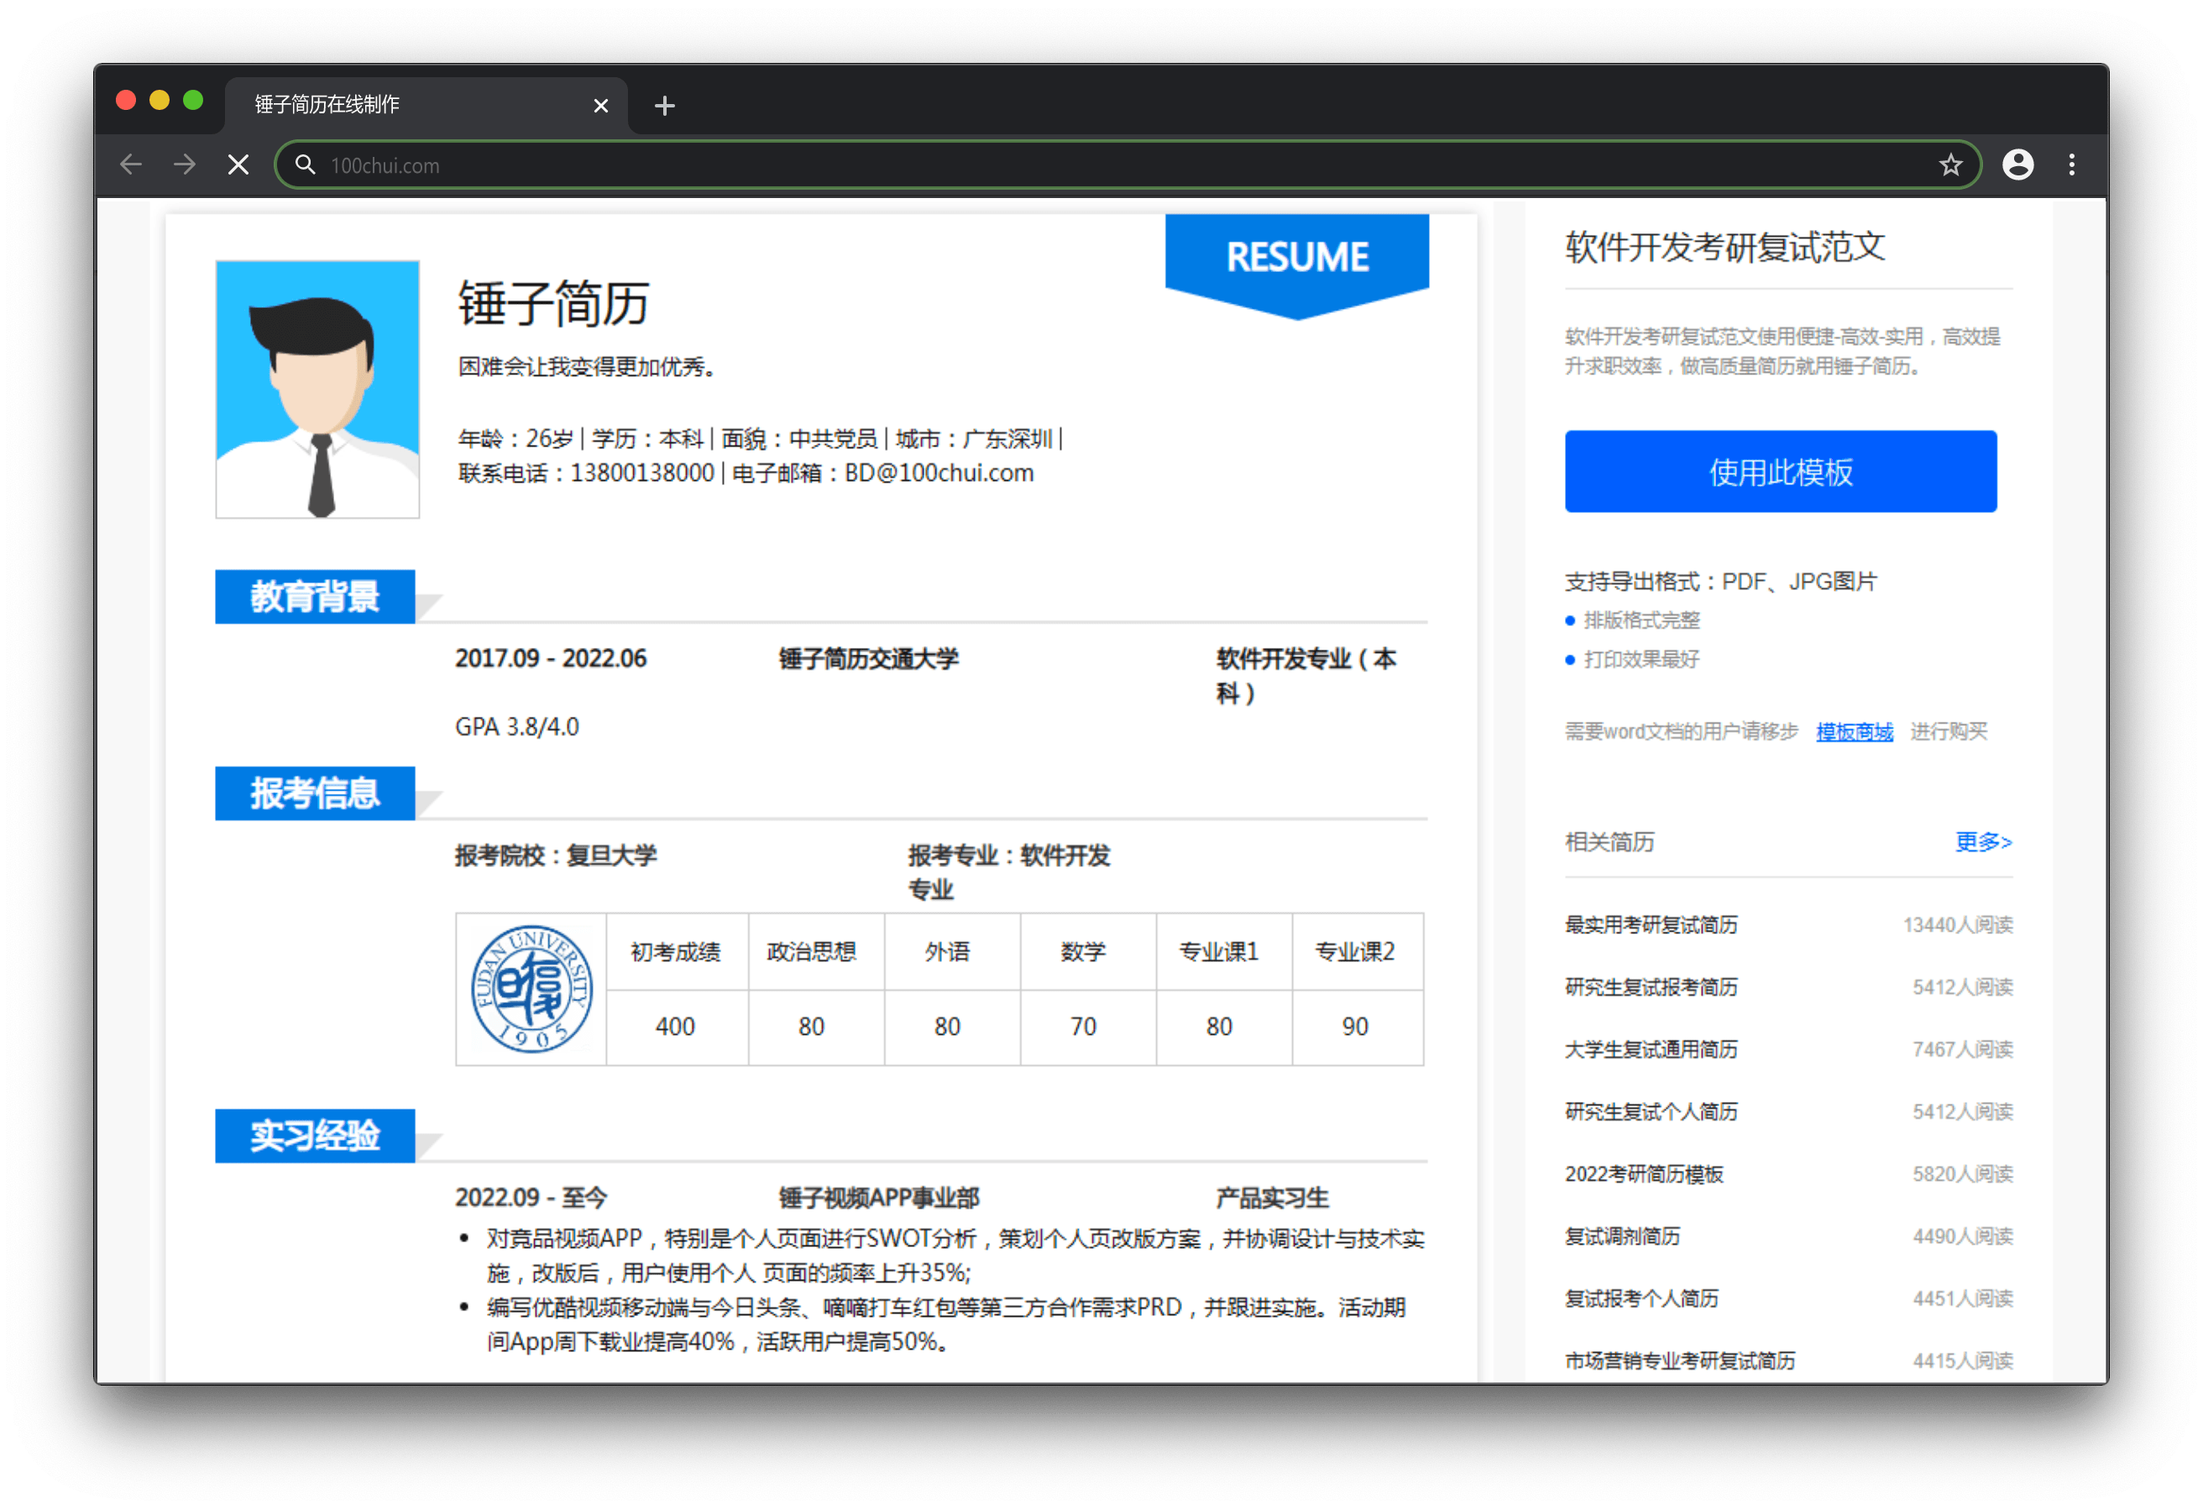
Task: Select the 锤子简历在线制作 tab
Action: tap(426, 104)
